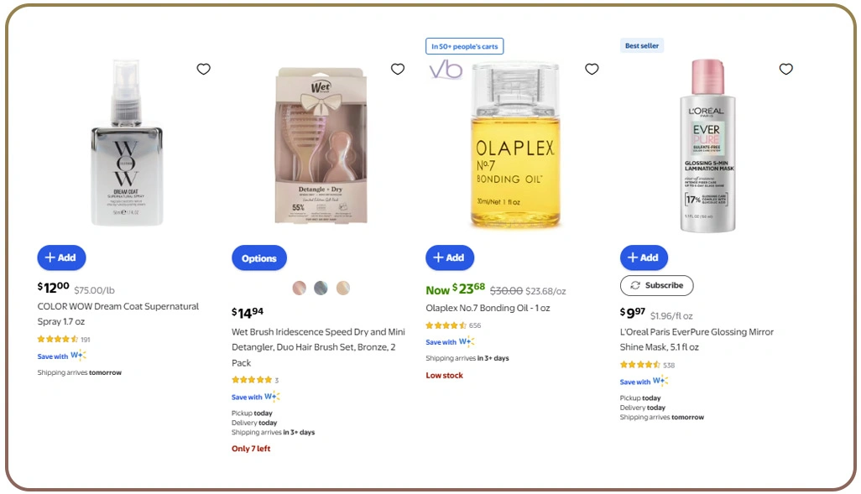Open Options for Wet Brush set
The image size is (861, 494).
point(258,258)
